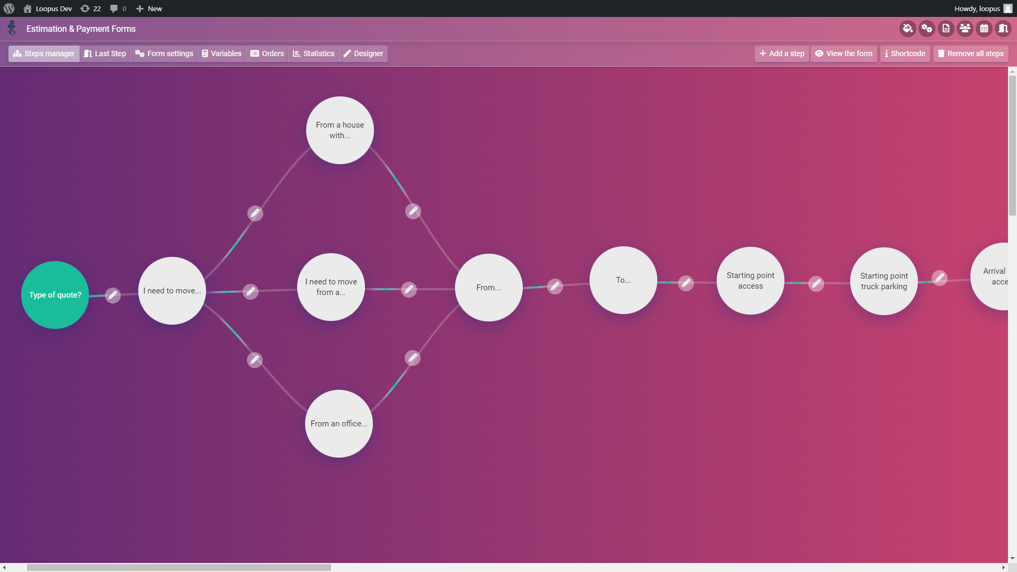
Task: Open the Variables tab
Action: [221, 53]
